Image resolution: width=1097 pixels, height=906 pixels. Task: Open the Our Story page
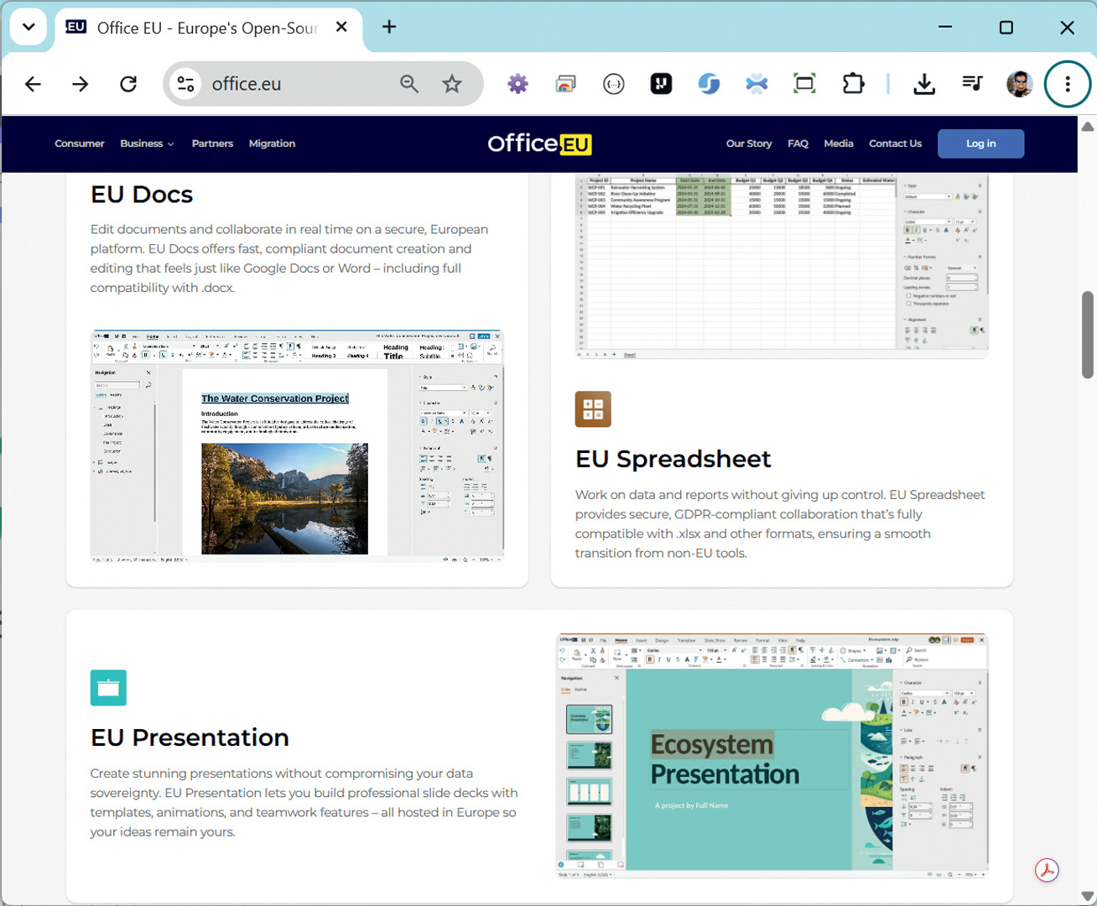[749, 143]
